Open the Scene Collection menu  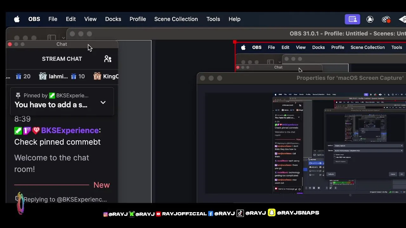coord(176,19)
